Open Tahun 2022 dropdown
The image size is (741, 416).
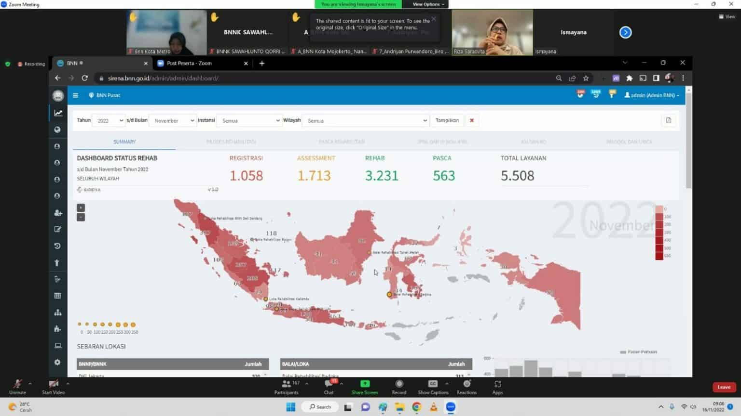(109, 121)
